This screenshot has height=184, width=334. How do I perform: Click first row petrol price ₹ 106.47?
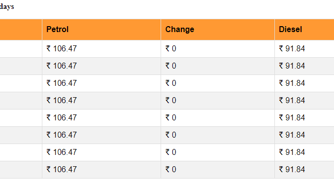point(62,49)
